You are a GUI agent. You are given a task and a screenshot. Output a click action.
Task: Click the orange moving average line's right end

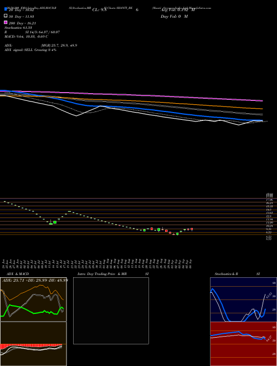[261, 109]
